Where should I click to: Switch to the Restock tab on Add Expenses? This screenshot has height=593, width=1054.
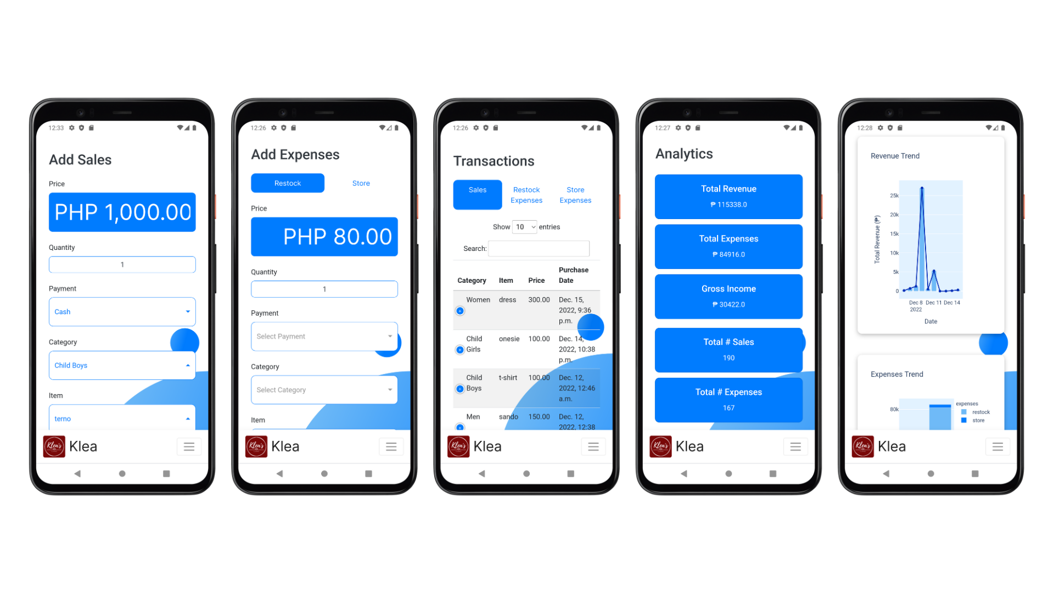(x=288, y=182)
